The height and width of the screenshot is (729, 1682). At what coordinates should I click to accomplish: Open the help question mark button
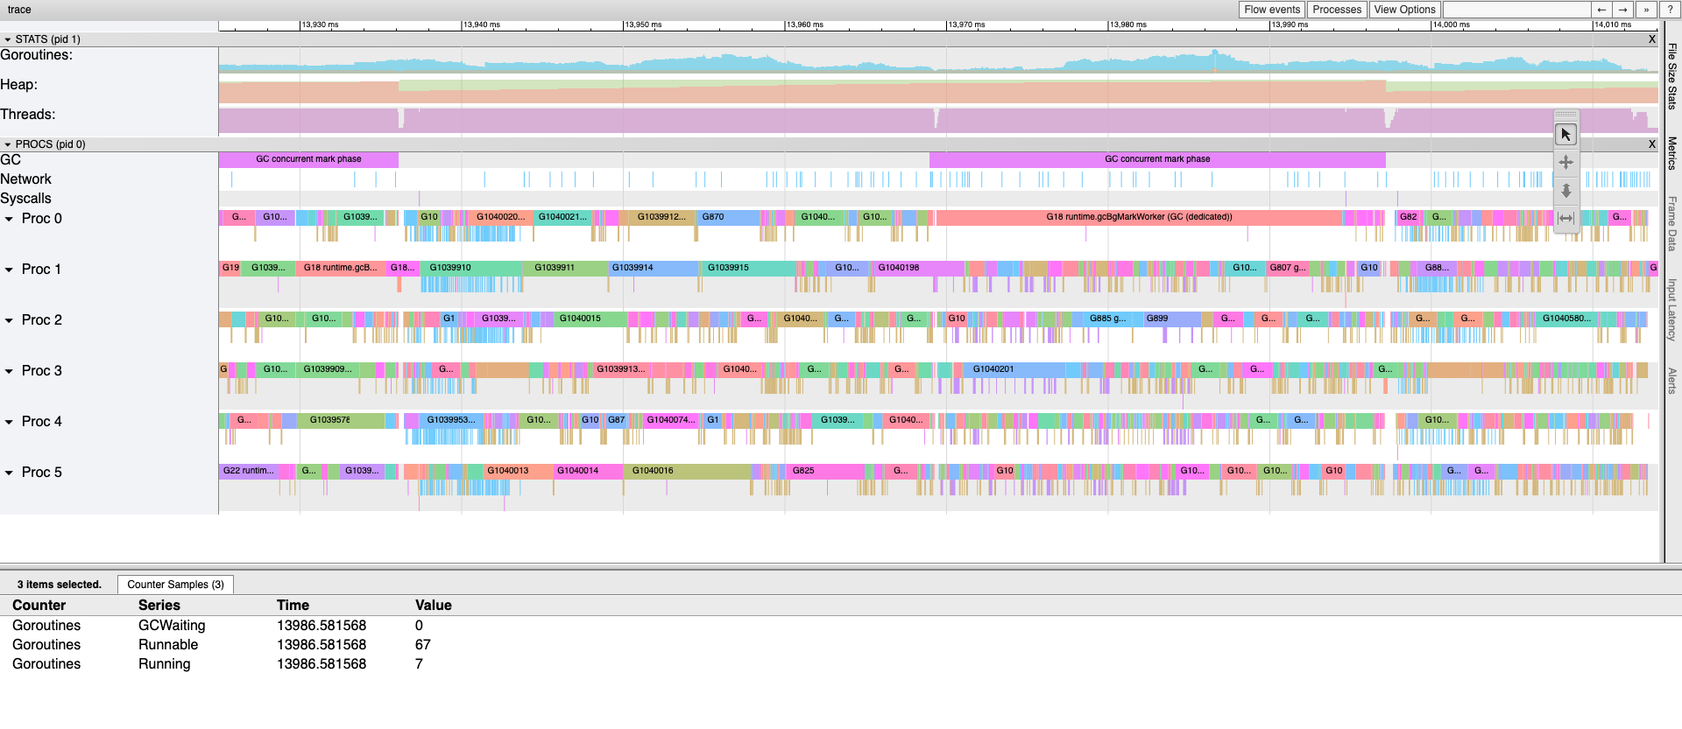[x=1670, y=10]
